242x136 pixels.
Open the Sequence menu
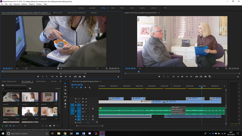tap(17, 4)
